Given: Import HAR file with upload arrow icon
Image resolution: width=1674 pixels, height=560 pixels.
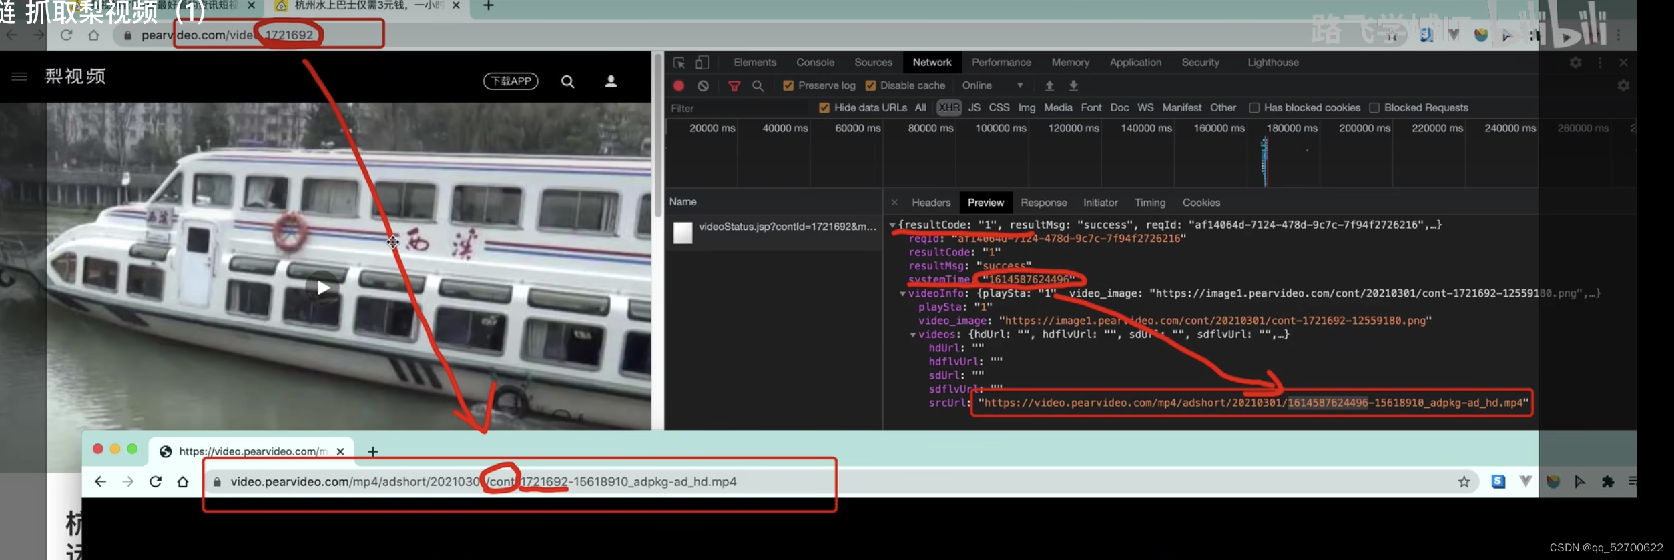Looking at the screenshot, I should coord(1049,85).
